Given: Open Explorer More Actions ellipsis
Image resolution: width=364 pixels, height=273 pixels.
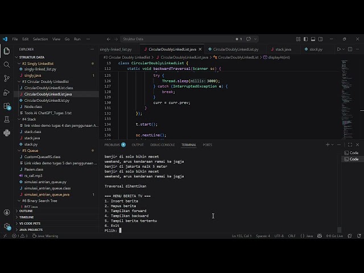Looking at the screenshot, I should pos(92,49).
